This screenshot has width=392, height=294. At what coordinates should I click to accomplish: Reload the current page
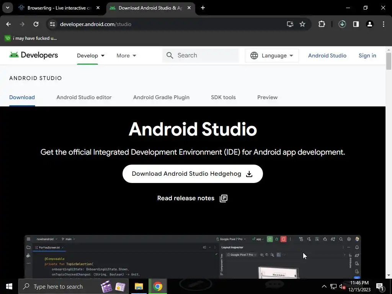pos(36,24)
